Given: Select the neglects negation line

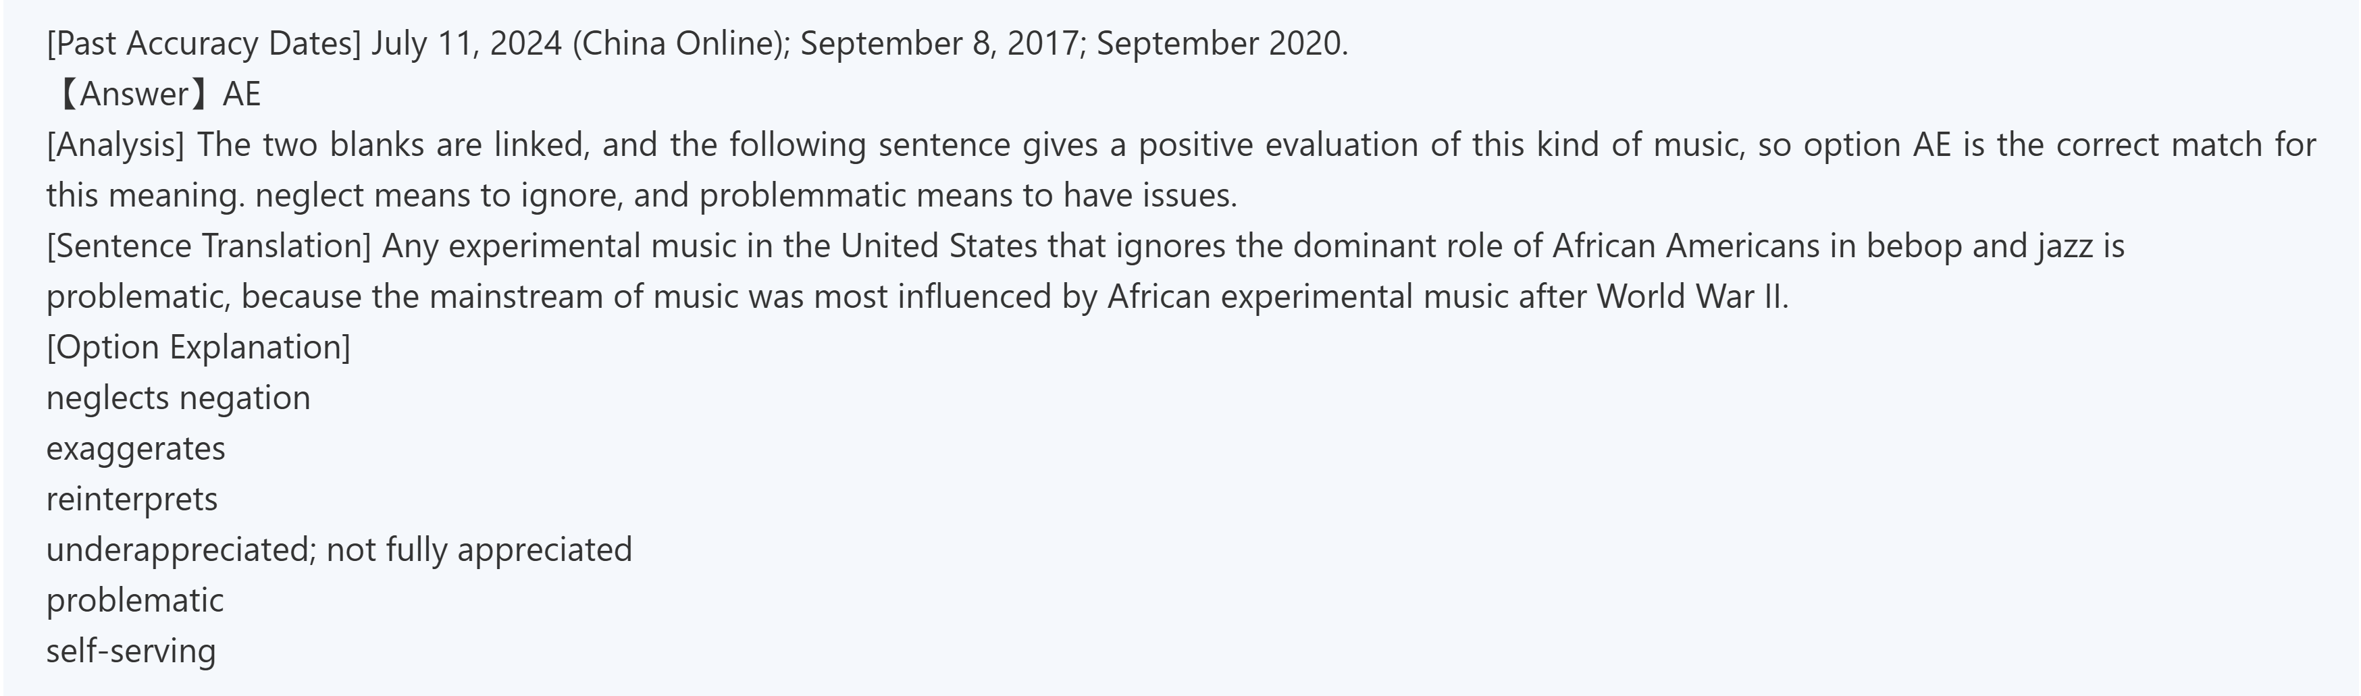Looking at the screenshot, I should point(178,398).
